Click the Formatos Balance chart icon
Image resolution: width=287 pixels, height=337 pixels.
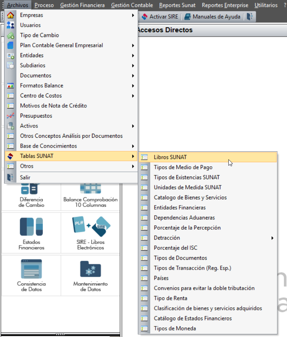pyautogui.click(x=10, y=86)
